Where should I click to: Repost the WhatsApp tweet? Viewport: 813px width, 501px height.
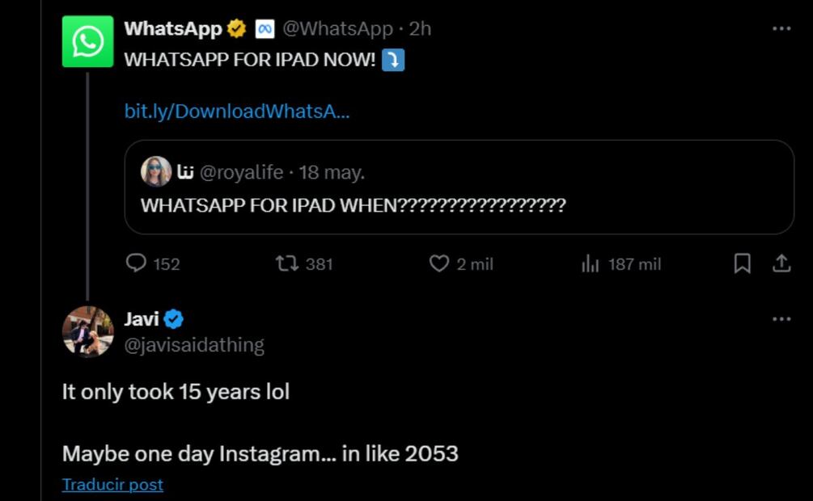[x=286, y=263]
